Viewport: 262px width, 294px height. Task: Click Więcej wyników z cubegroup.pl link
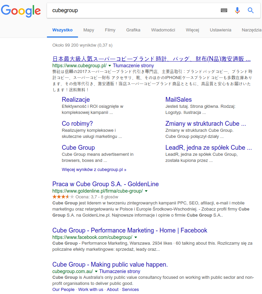(94, 170)
